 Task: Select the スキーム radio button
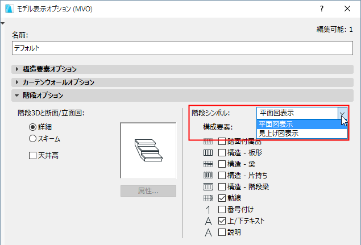pyautogui.click(x=33, y=139)
